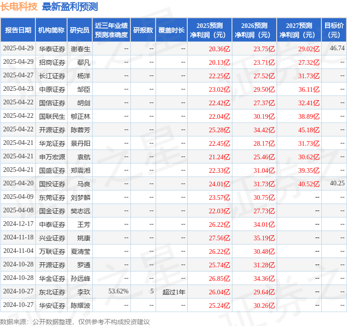Click analyst name 谢春生
The height and width of the screenshot is (326, 347).
[x=80, y=49]
